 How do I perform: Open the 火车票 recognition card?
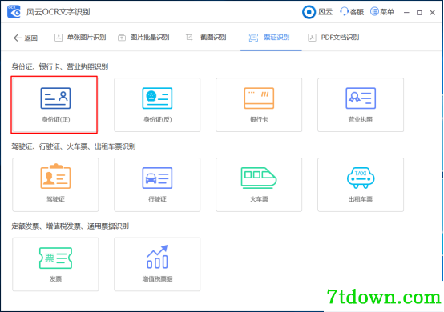pos(259,185)
